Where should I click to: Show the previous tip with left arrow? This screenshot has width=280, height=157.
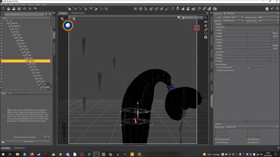(45, 137)
